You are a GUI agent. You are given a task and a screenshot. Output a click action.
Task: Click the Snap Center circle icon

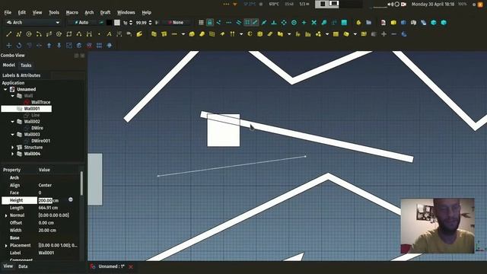(x=294, y=22)
